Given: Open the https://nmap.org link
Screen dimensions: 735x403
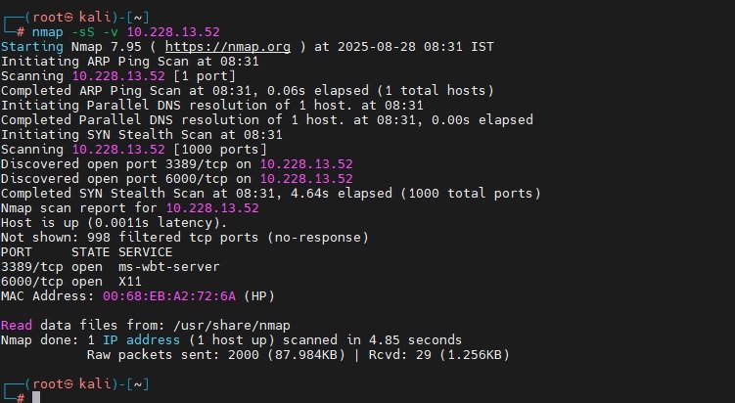Looking at the screenshot, I should click(228, 47).
